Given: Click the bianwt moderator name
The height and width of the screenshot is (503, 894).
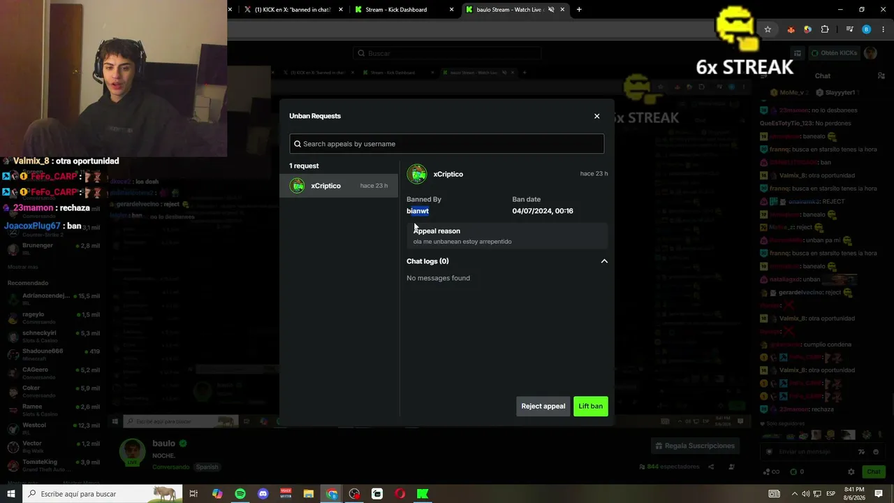Looking at the screenshot, I should point(418,211).
